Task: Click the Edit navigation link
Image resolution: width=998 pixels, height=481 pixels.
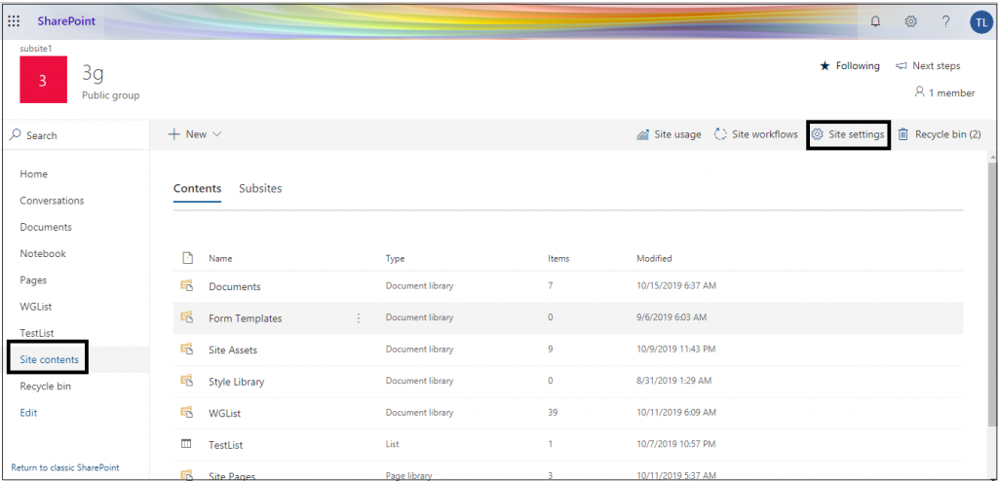Action: (x=28, y=413)
